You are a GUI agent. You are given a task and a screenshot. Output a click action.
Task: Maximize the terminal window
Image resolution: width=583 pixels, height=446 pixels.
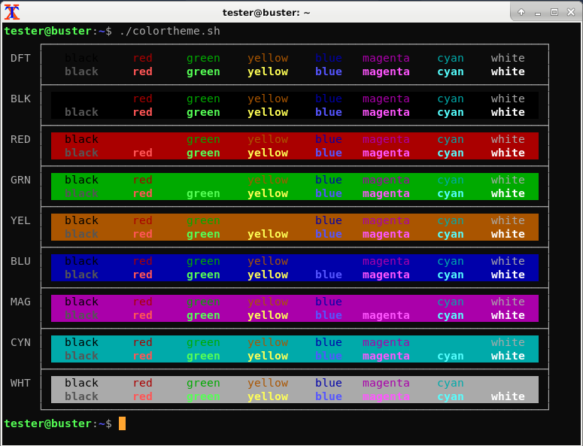[554, 12]
